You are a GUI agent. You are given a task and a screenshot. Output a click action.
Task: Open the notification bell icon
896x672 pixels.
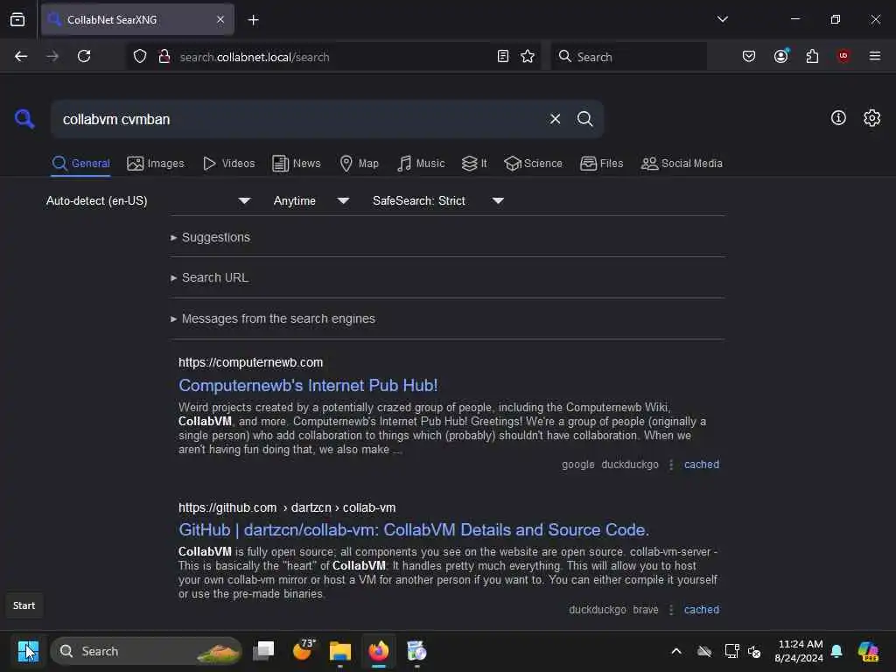[836, 651]
